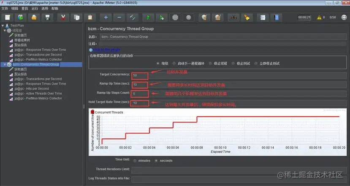Select 聚合报告 under the bzm thread group
The image size is (350, 186).
(x=21, y=74)
